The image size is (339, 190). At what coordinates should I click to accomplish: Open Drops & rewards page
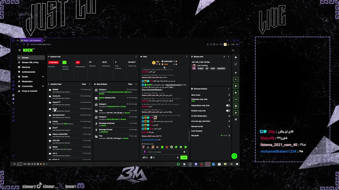pos(31,91)
